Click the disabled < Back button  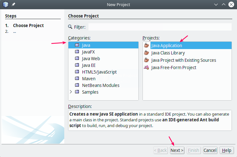click(x=161, y=150)
